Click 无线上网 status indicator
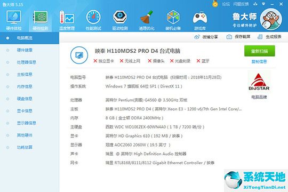288x192 pixels. [x=130, y=61]
